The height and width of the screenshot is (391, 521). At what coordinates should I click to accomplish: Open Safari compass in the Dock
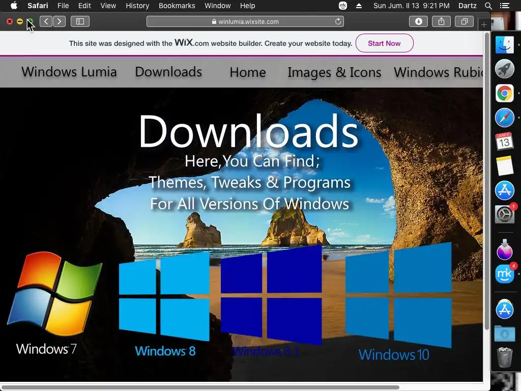pos(504,118)
